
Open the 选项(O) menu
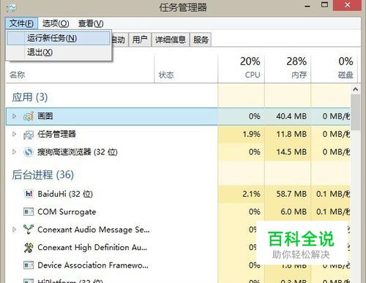56,23
